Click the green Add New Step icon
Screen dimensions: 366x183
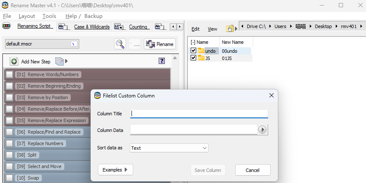(x=14, y=61)
